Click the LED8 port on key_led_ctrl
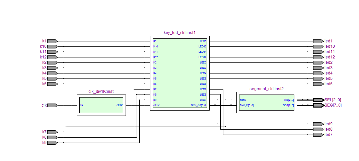 tap(203, 95)
